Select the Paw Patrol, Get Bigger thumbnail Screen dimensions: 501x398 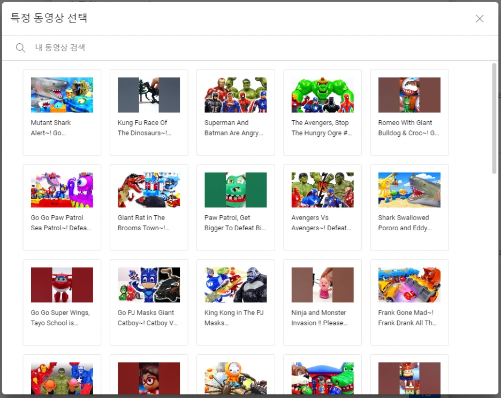pyautogui.click(x=236, y=190)
